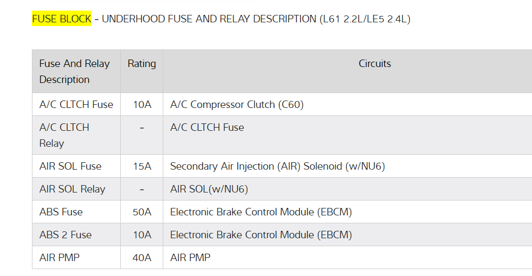532x276 pixels.
Task: Select the Circuits column header
Action: 375,64
